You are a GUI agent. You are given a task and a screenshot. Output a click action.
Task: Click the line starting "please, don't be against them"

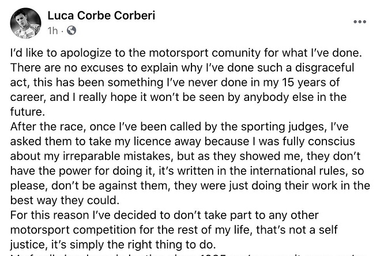(x=190, y=186)
